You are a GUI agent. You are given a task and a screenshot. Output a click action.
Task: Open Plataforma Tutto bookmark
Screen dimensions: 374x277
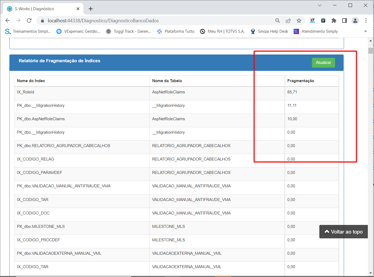coord(176,31)
